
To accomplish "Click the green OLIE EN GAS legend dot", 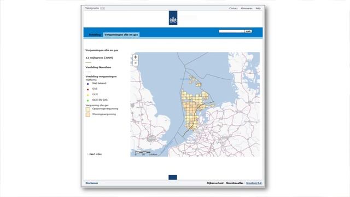I will [87, 101].
